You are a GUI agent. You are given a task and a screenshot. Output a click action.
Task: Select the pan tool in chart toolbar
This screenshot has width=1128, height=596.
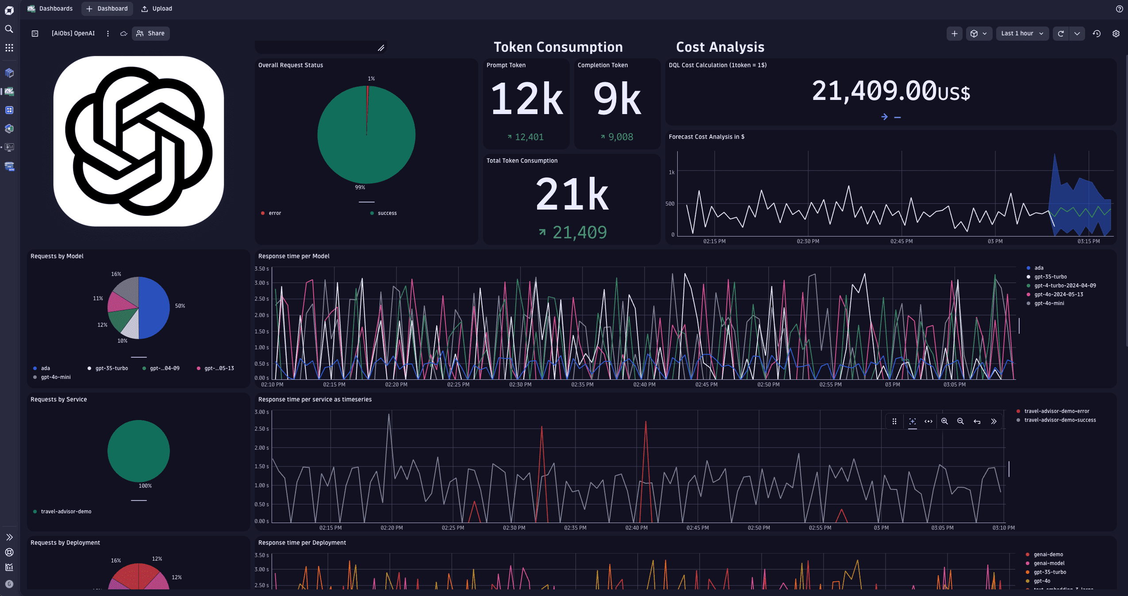[928, 421]
